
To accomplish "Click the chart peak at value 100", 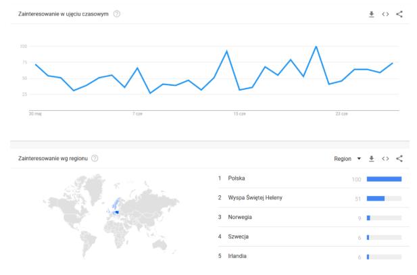I will click(x=316, y=47).
